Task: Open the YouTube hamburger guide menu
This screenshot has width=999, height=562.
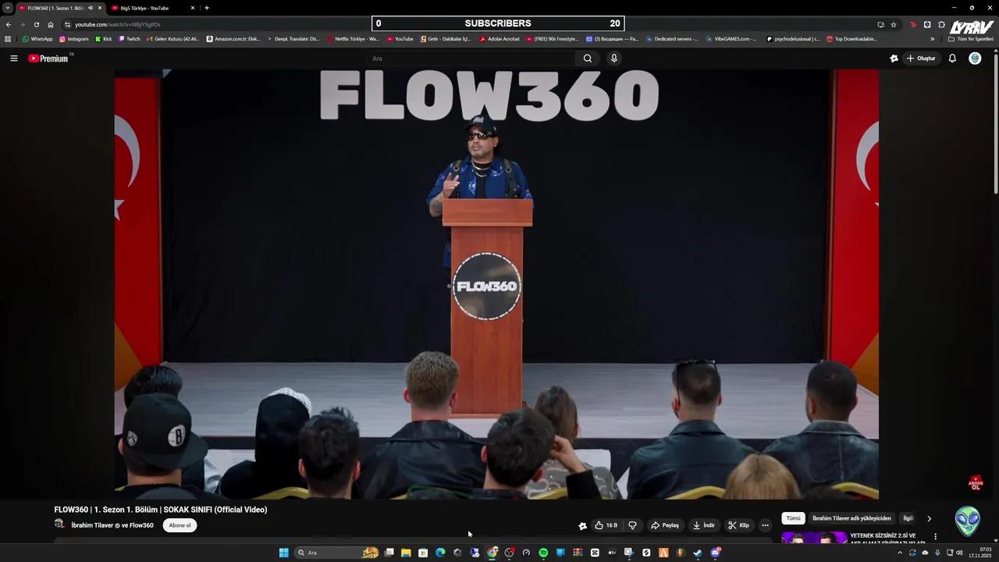Action: pyautogui.click(x=14, y=59)
